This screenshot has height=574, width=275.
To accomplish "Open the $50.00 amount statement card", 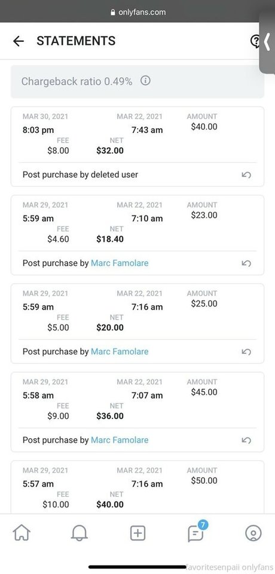I will pos(137,487).
